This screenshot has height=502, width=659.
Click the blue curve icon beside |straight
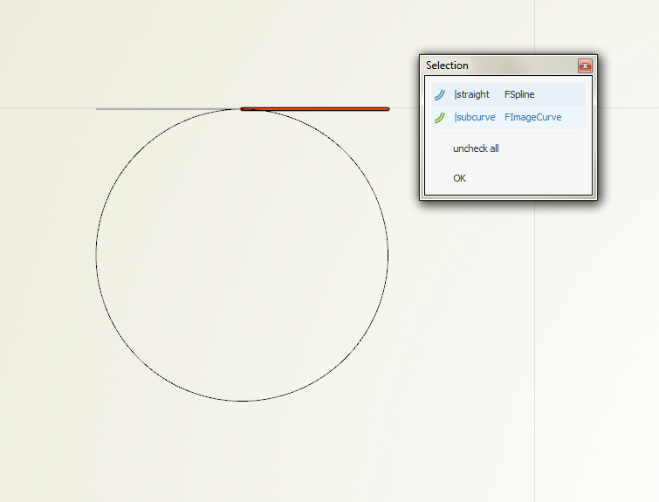click(x=440, y=94)
